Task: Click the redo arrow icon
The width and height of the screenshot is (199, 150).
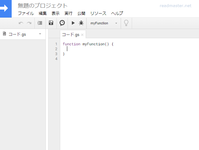Action: pyautogui.click(x=29, y=23)
